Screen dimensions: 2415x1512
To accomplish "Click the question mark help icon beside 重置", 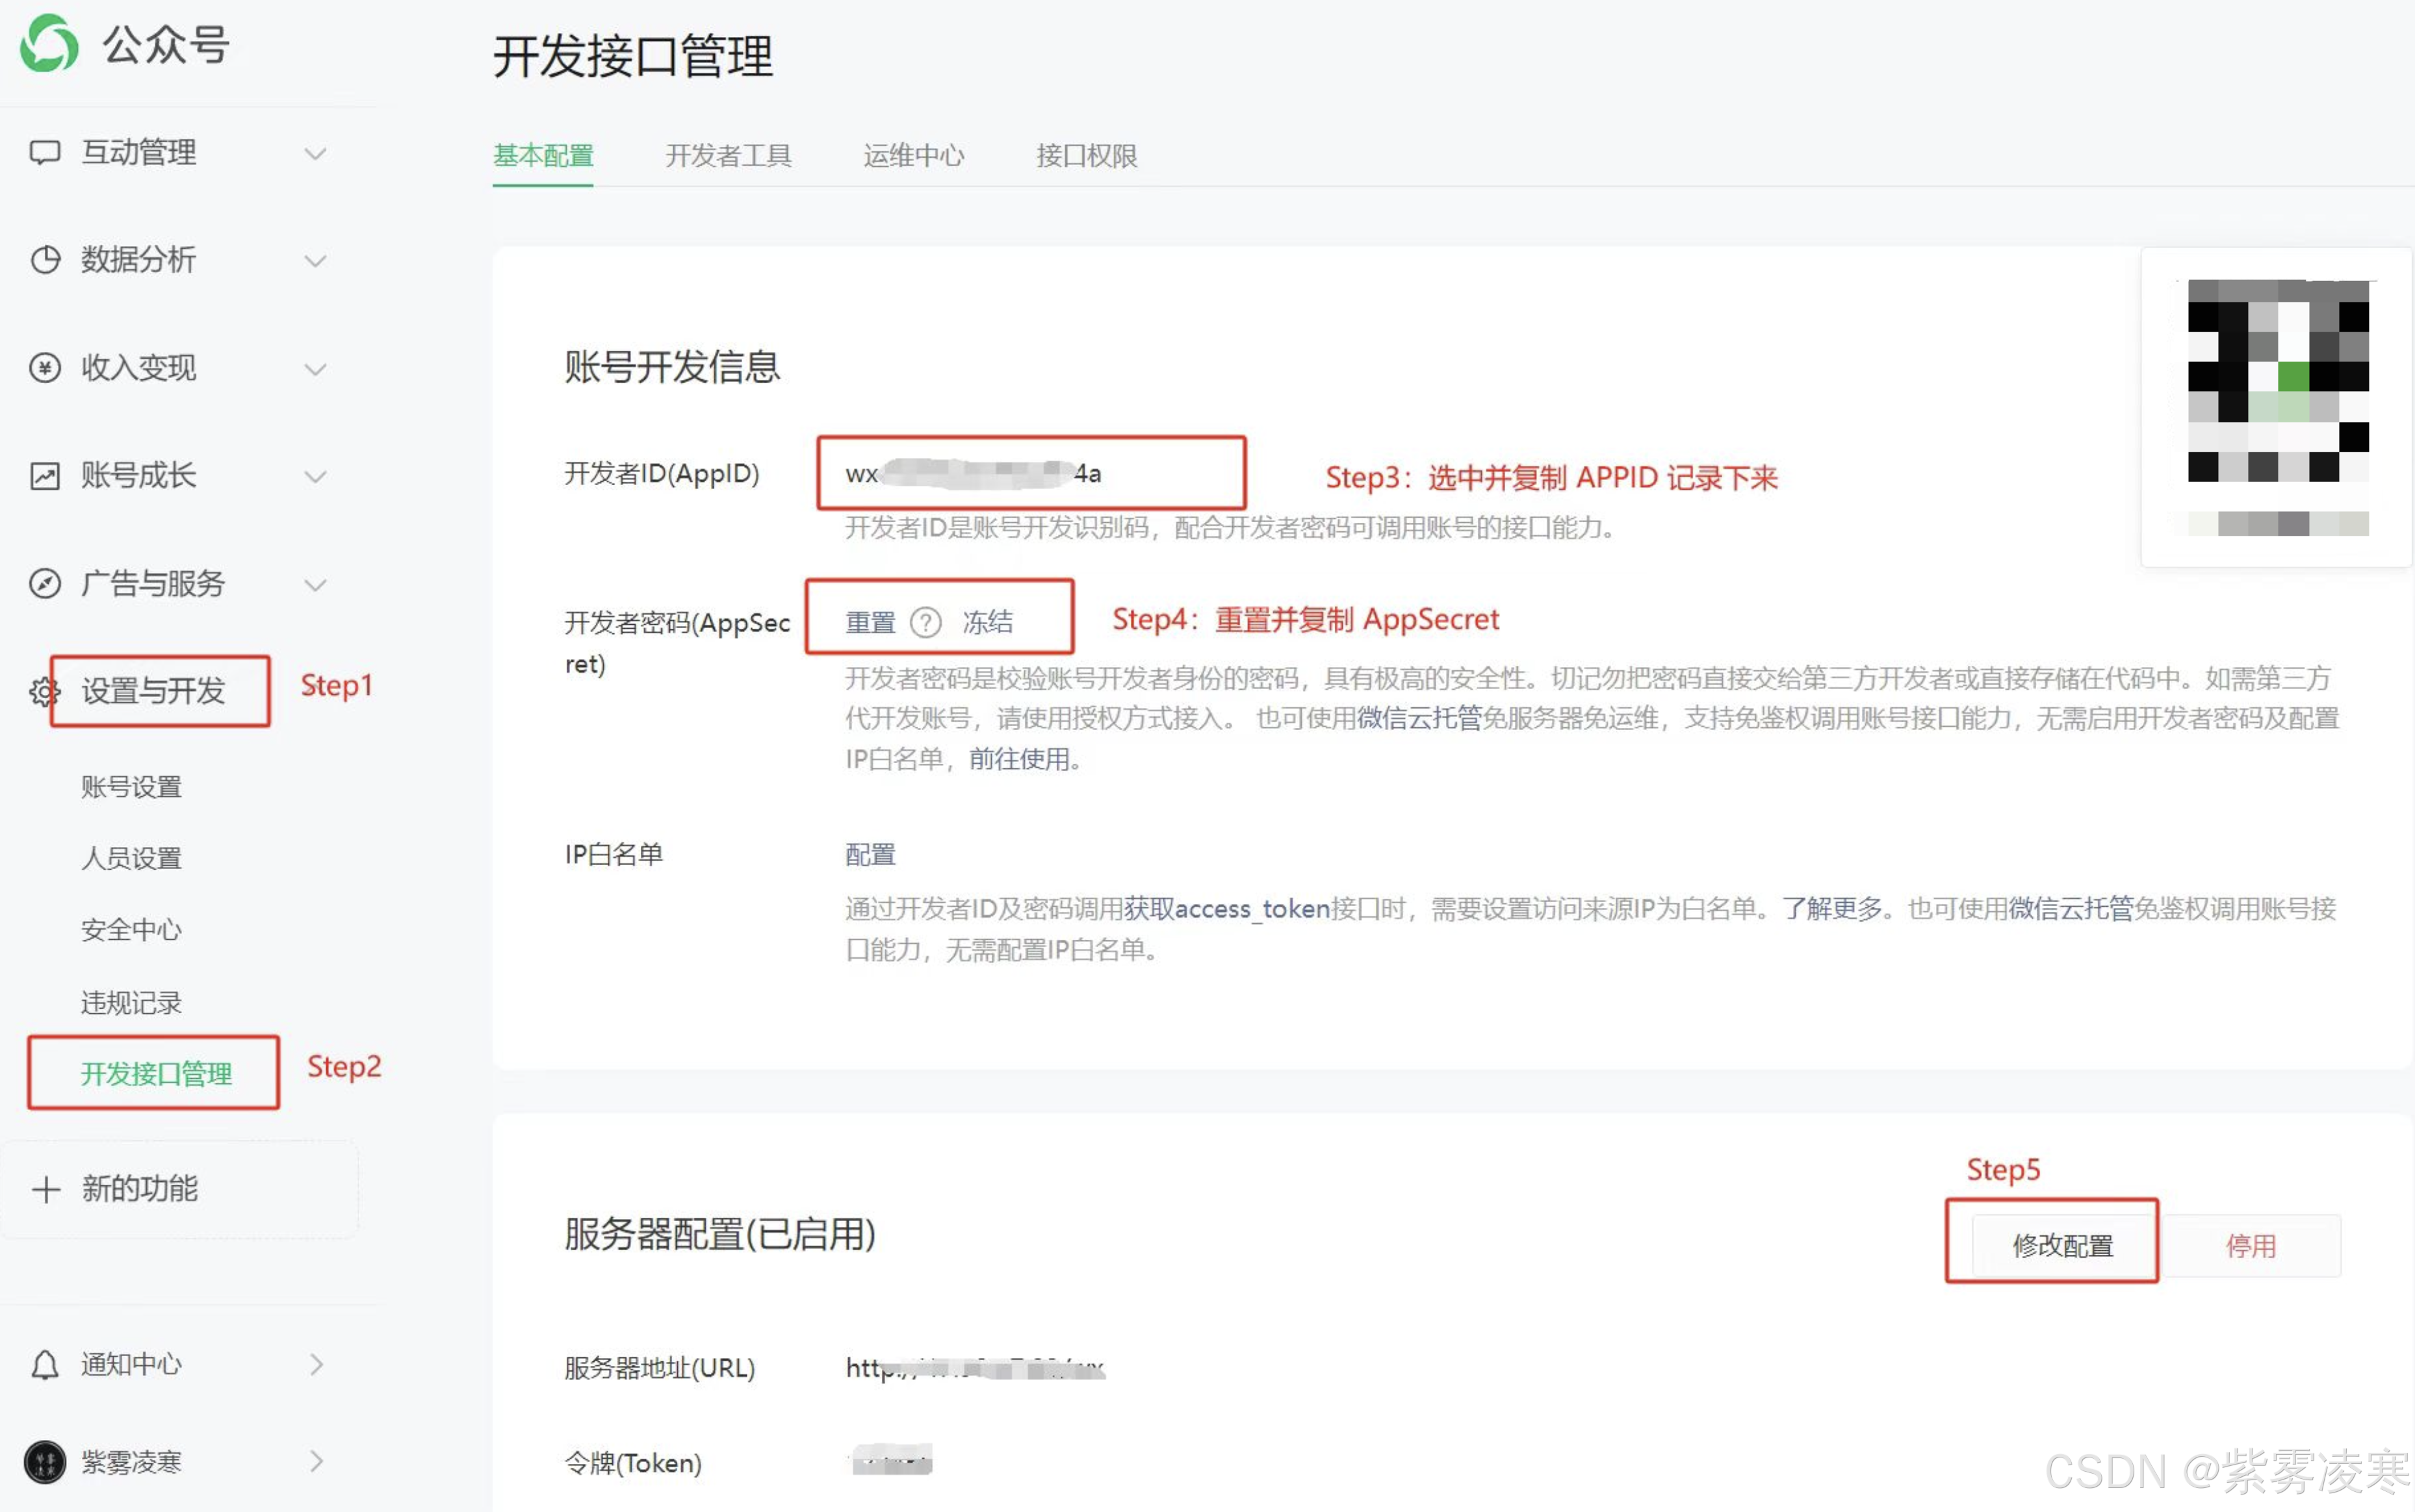I will click(925, 622).
